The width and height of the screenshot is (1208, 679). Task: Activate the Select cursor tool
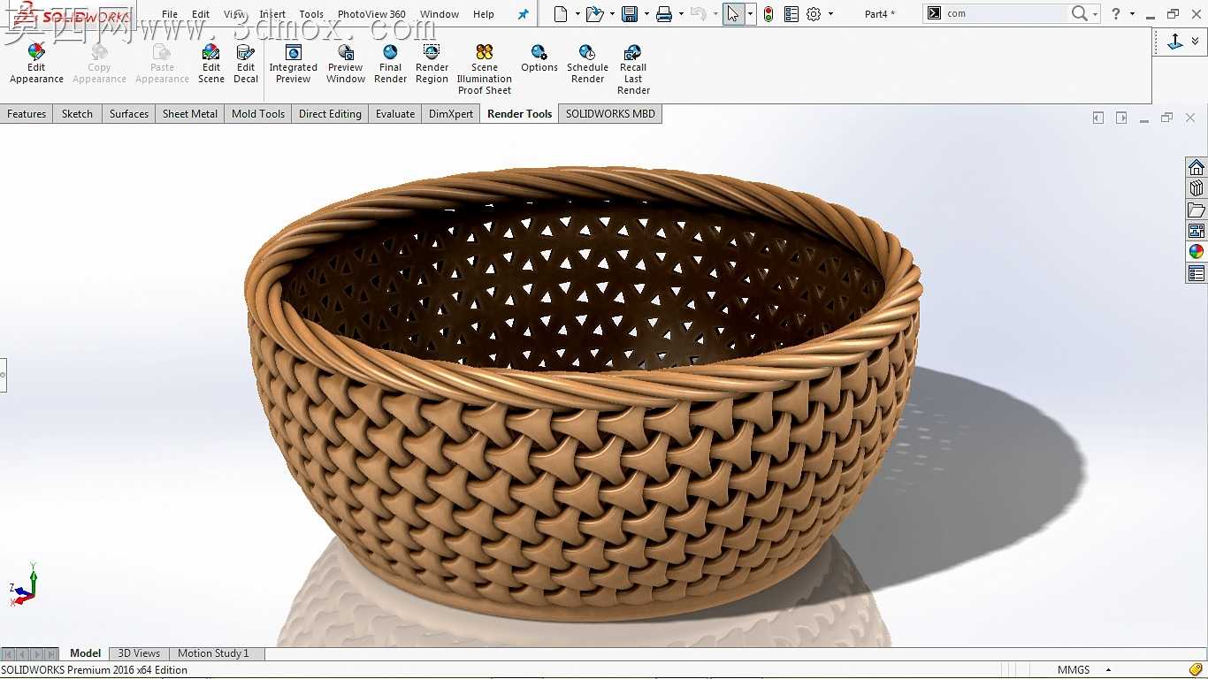(733, 14)
